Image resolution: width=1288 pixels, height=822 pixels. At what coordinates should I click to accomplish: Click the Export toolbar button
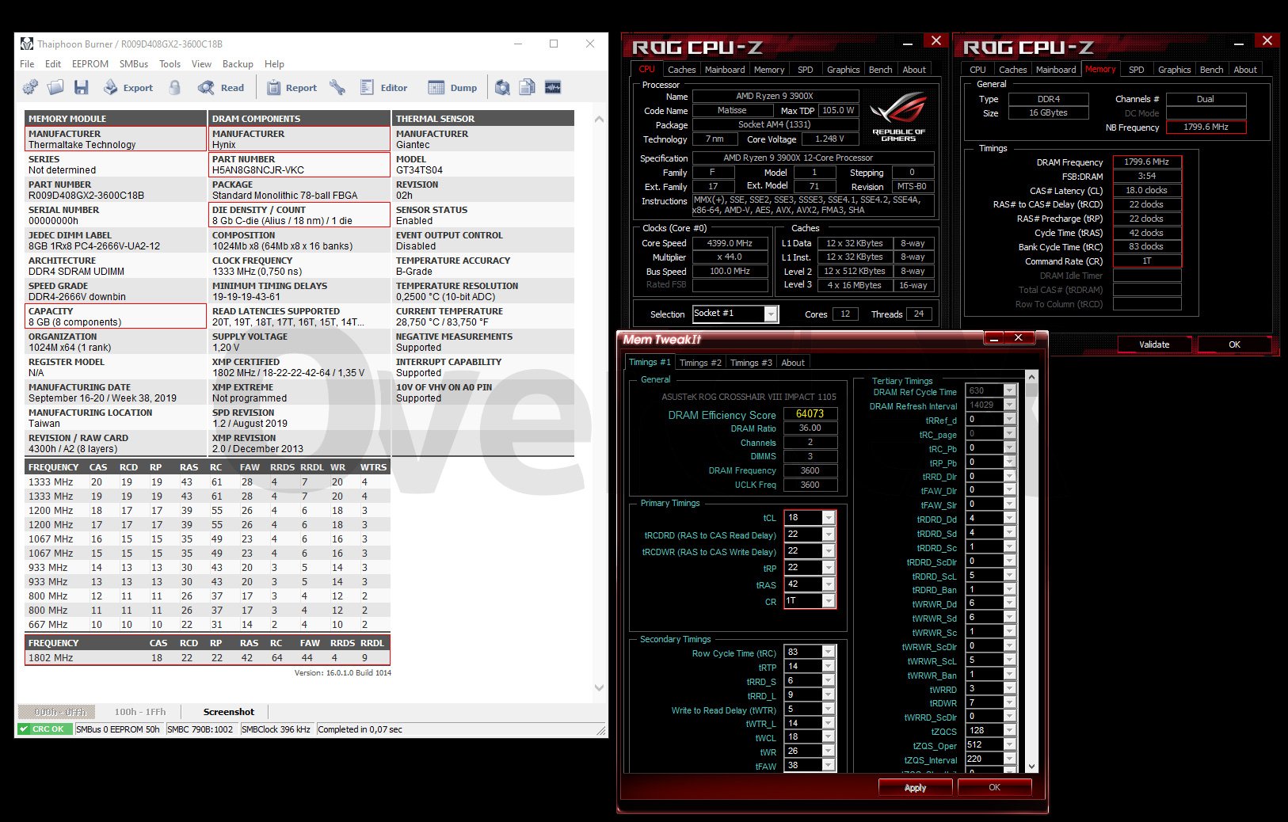(128, 88)
